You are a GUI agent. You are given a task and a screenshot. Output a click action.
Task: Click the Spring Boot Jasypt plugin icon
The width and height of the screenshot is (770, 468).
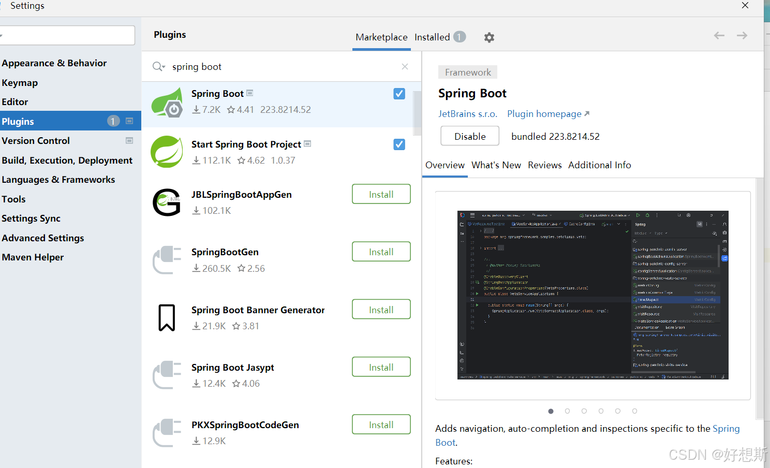click(x=167, y=375)
